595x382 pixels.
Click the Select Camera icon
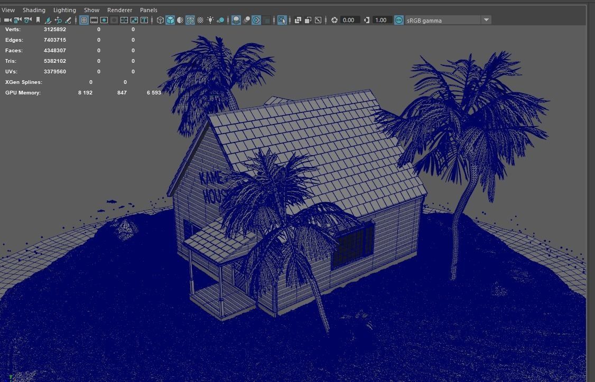click(7, 20)
